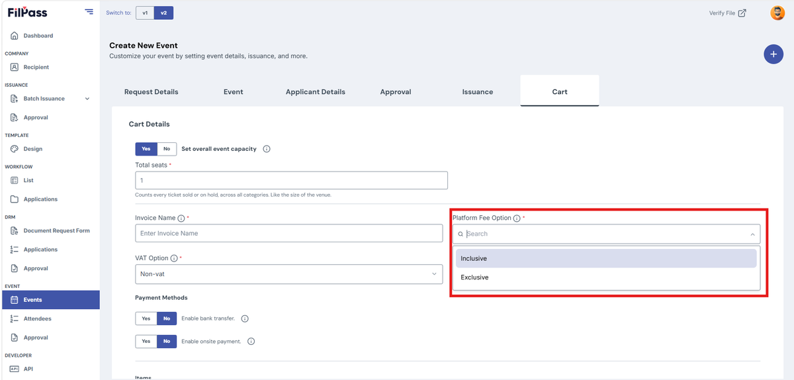This screenshot has width=794, height=380.
Task: Open the Issuance tab
Action: click(478, 92)
